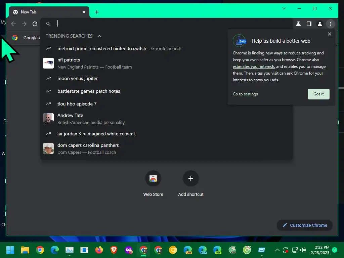Screen dimensions: 344x258
Task: Select 'metroid prime remastered nintendo switch' suggestion
Action: [167, 48]
